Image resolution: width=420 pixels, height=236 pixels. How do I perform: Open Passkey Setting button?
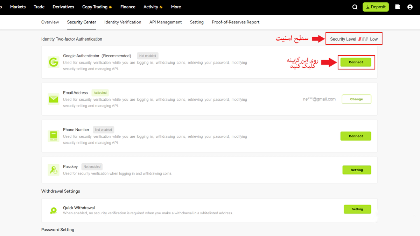357,170
